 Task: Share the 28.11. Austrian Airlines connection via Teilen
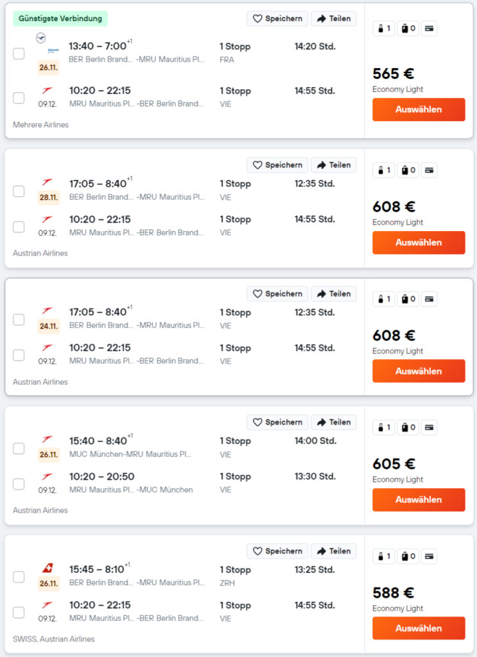[333, 165]
